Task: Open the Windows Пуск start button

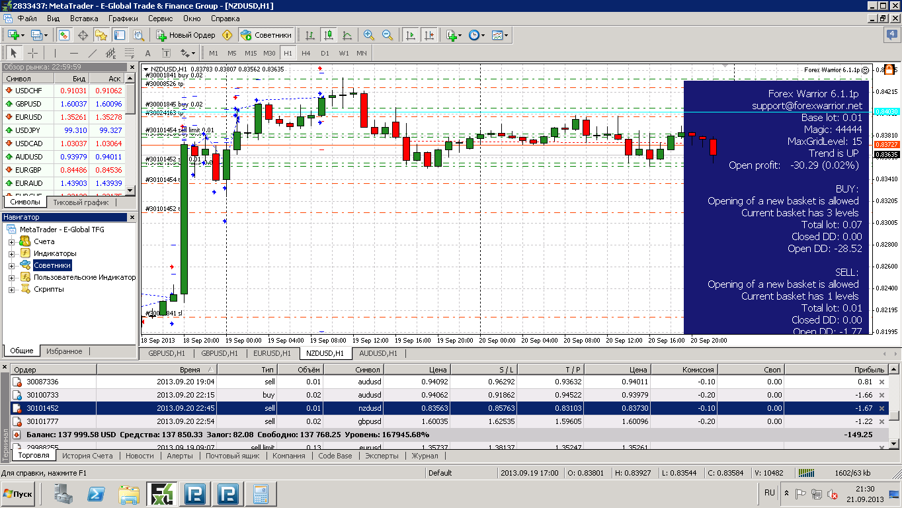Action: click(x=17, y=494)
